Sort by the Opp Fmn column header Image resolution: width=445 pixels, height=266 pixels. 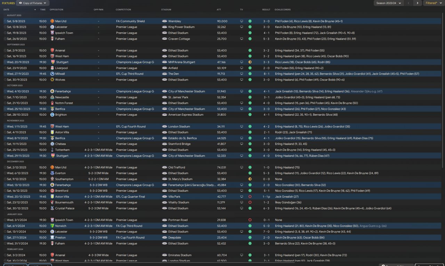98,10
